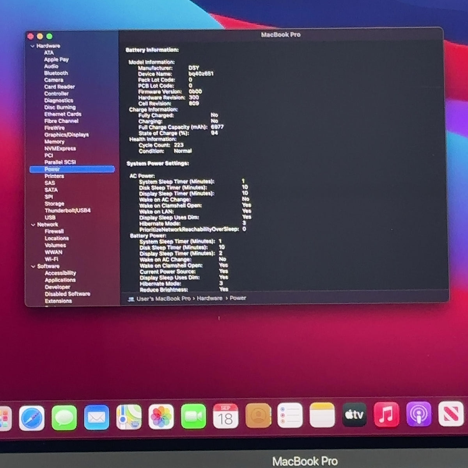Launch Contacts from the Dock

[x=258, y=416]
